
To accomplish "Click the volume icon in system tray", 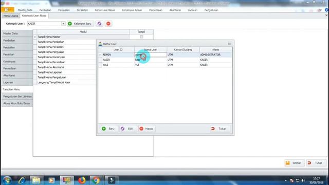I will tap(303, 180).
